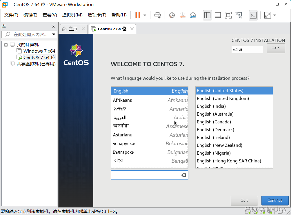Choose English (United States) locale
This screenshot has width=291, height=215.
click(234, 91)
